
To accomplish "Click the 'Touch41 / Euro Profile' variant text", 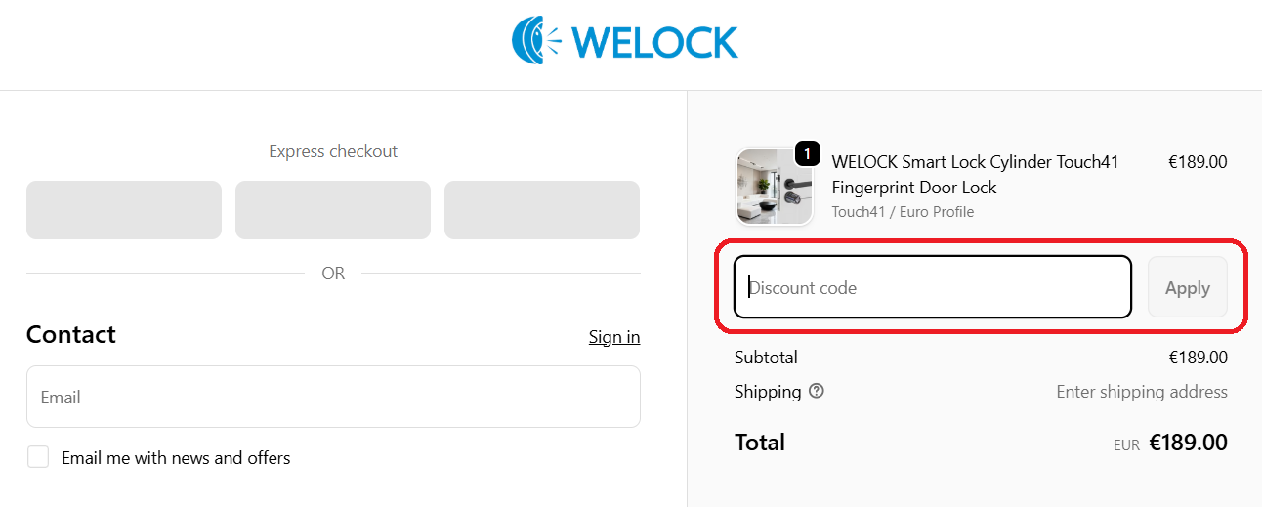I will (903, 212).
